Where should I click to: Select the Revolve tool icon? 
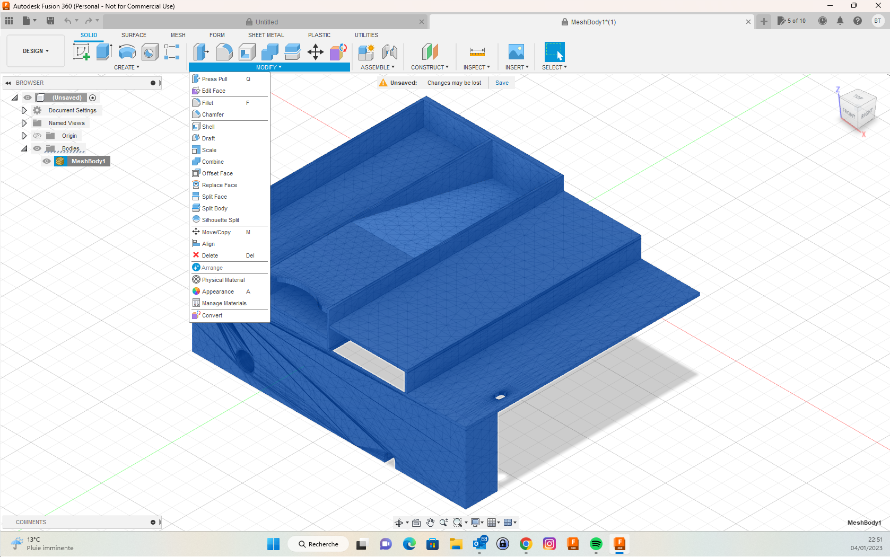127,52
